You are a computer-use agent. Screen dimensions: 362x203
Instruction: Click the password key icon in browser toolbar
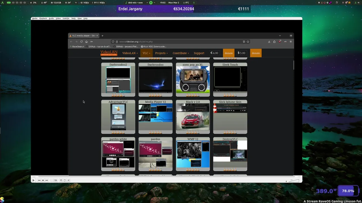[91, 41]
